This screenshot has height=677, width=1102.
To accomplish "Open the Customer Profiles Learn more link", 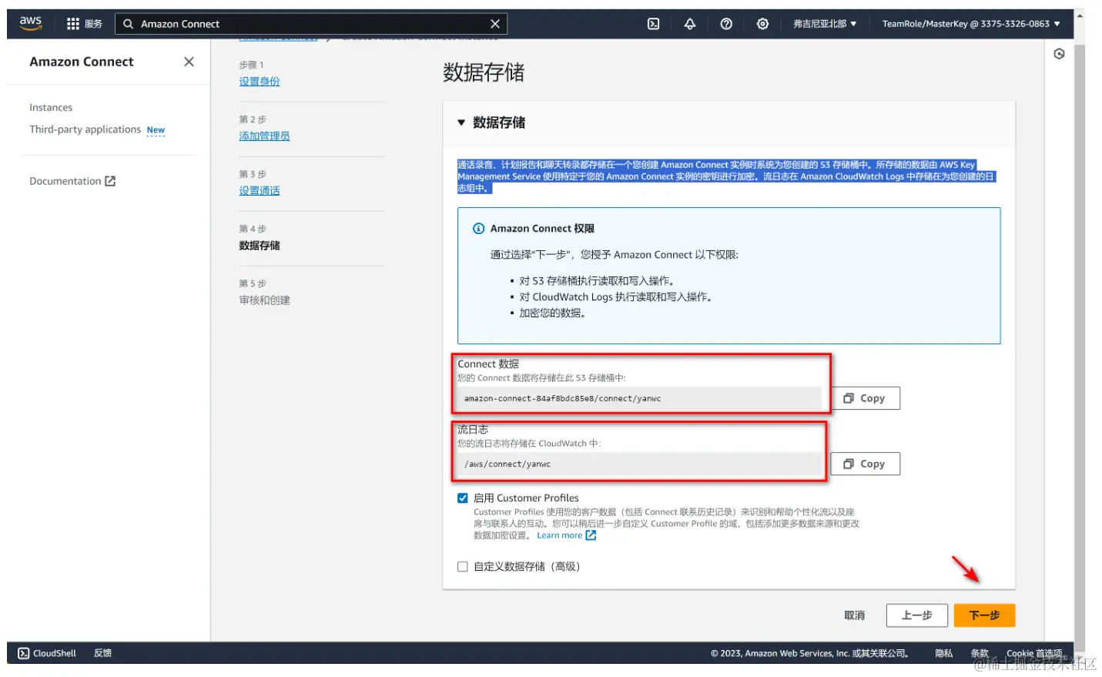I will 567,535.
